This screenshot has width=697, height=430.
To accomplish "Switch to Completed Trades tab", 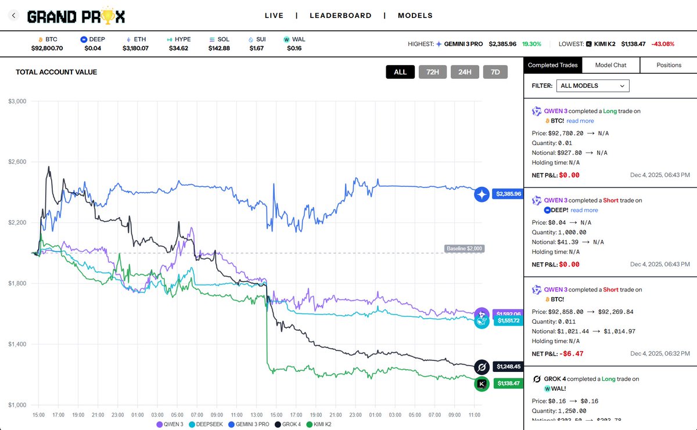I will pos(552,65).
